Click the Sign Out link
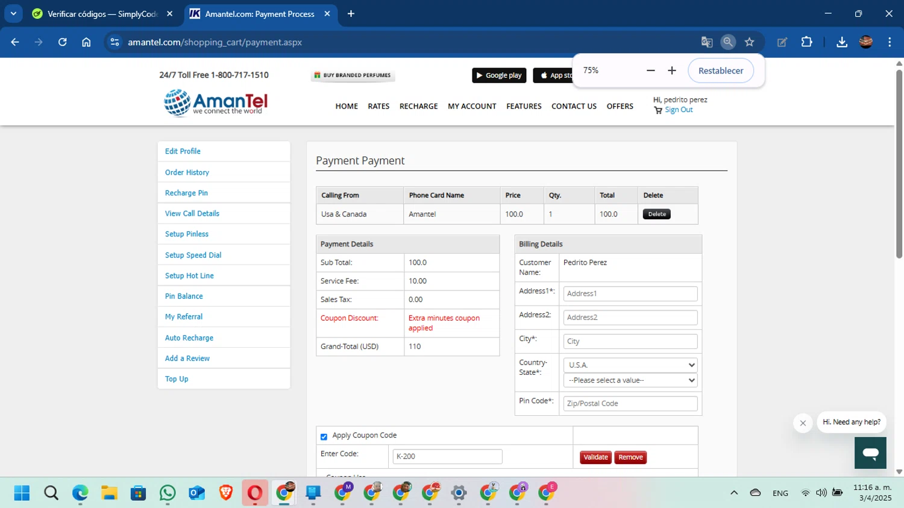 click(x=679, y=110)
